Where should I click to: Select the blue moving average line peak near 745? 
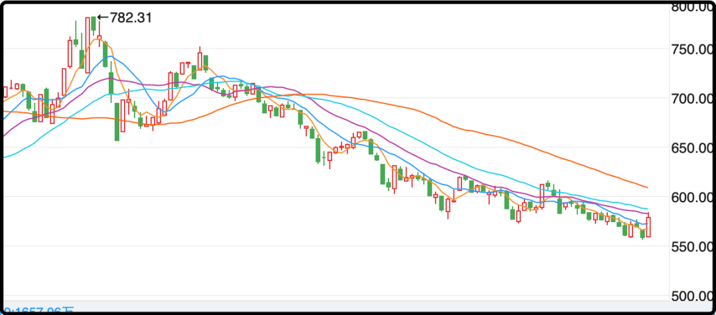click(105, 57)
